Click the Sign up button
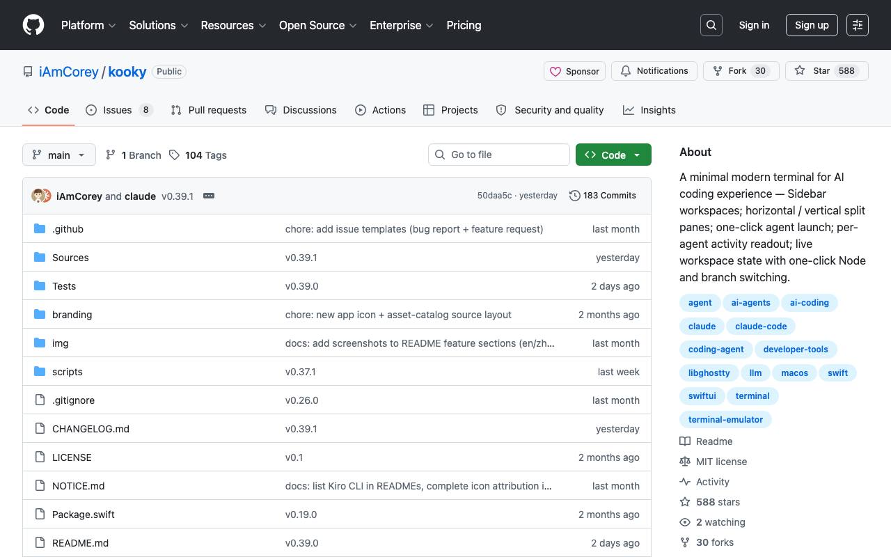This screenshot has width=891, height=557. (x=812, y=25)
